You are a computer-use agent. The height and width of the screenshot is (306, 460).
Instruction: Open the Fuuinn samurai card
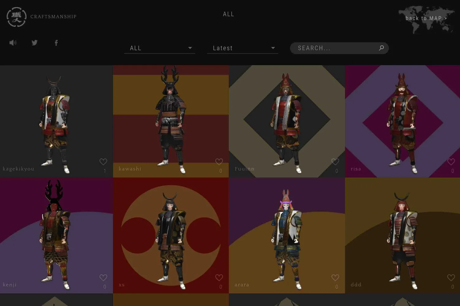tap(287, 121)
